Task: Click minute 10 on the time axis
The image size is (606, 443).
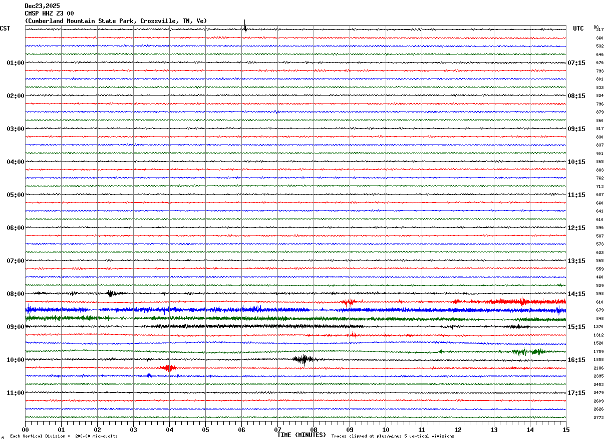Action: (386, 429)
